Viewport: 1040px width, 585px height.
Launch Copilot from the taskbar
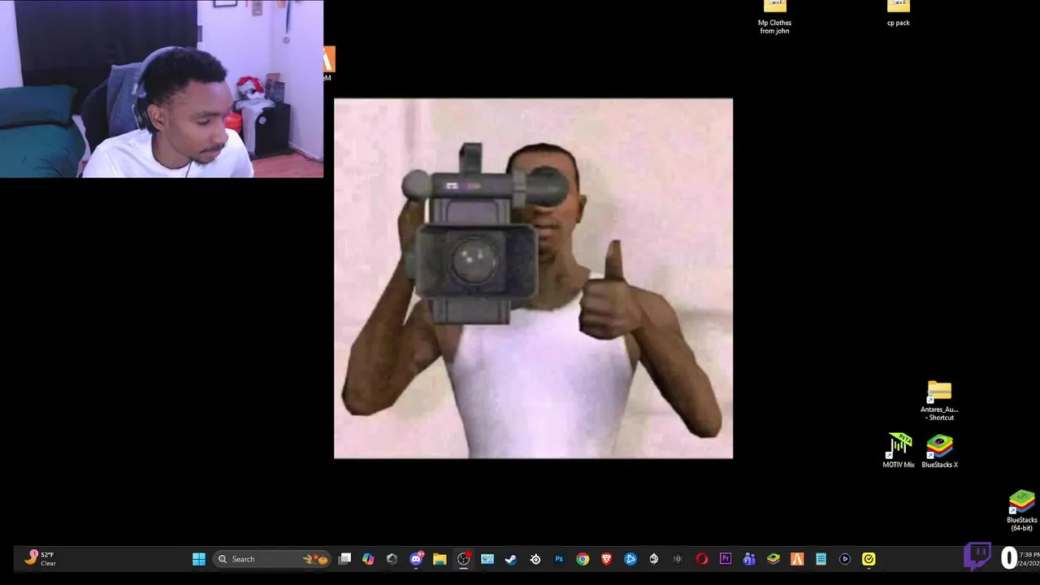click(368, 559)
